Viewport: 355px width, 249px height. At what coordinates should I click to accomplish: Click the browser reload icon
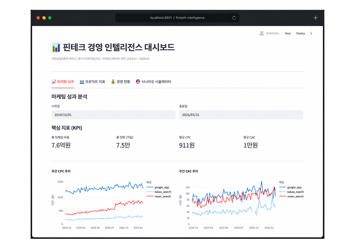pyautogui.click(x=234, y=18)
